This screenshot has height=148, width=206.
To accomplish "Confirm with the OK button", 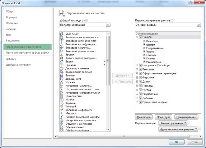I will click(177, 142).
